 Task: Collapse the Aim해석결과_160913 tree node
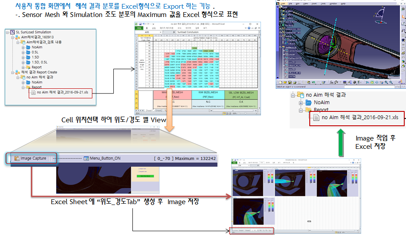point(12,37)
